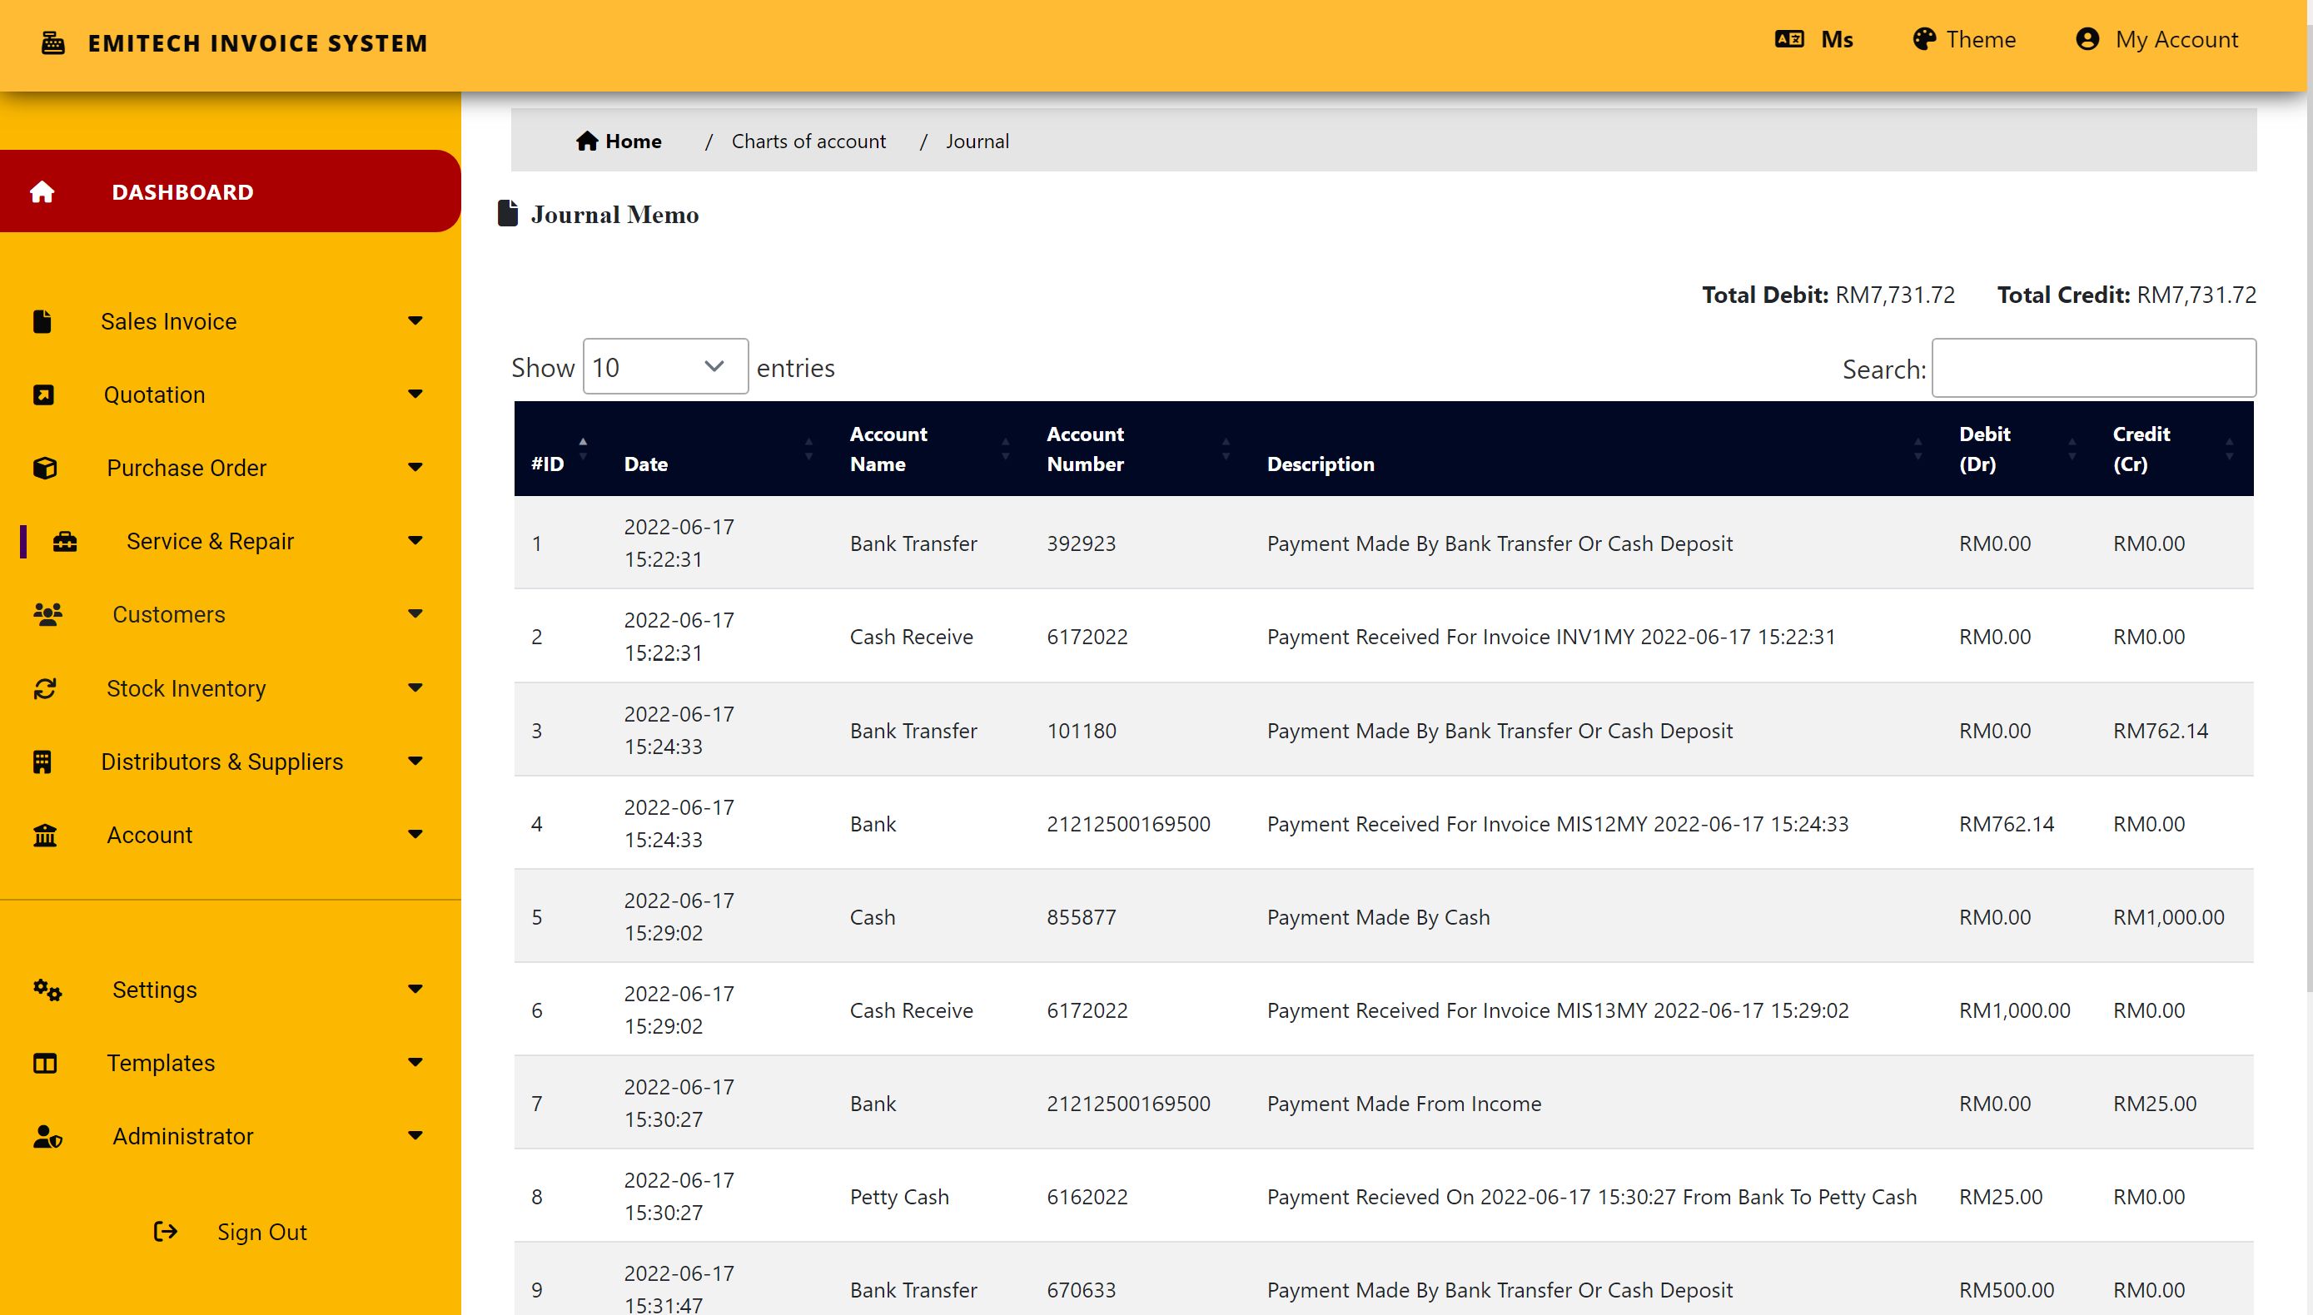Click the Customers people icon
This screenshot has height=1315, width=2313.
pyautogui.click(x=48, y=614)
